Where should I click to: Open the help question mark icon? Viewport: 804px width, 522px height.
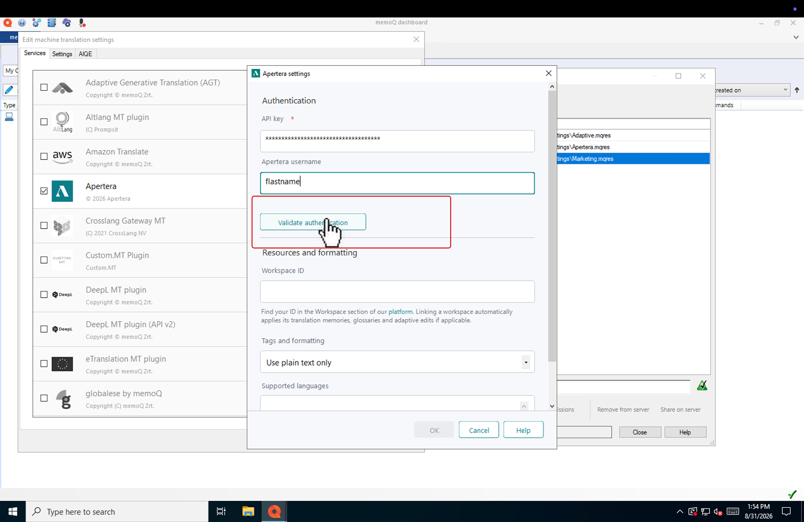(22, 23)
